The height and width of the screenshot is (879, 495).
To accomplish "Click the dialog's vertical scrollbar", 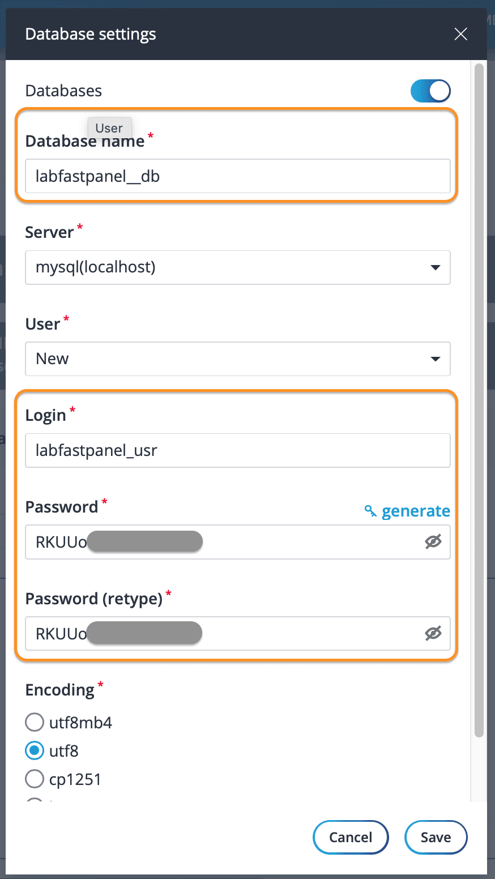I will click(x=479, y=396).
